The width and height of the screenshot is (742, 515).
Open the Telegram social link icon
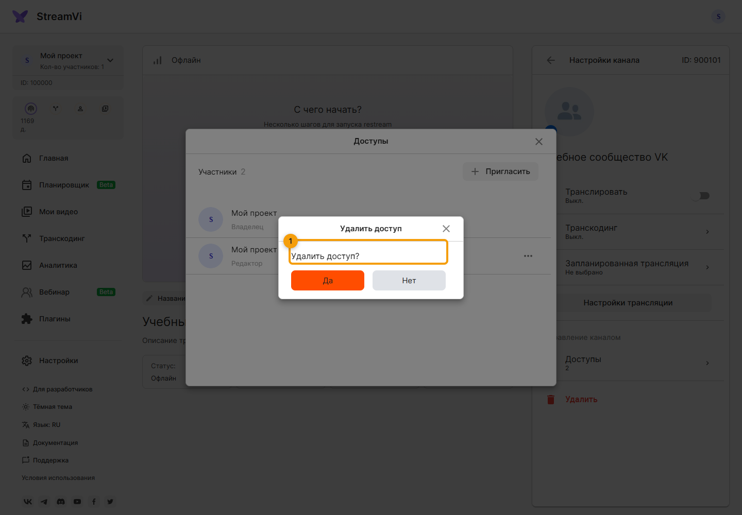pyautogui.click(x=44, y=502)
